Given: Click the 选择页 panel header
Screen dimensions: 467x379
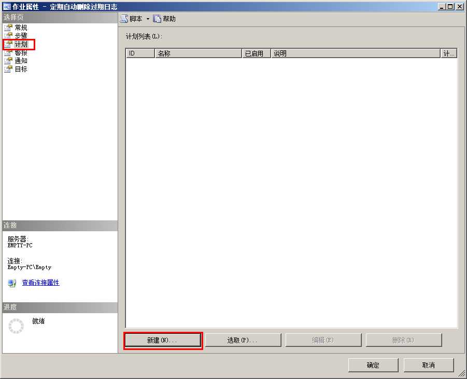Looking at the screenshot, I should coord(60,17).
